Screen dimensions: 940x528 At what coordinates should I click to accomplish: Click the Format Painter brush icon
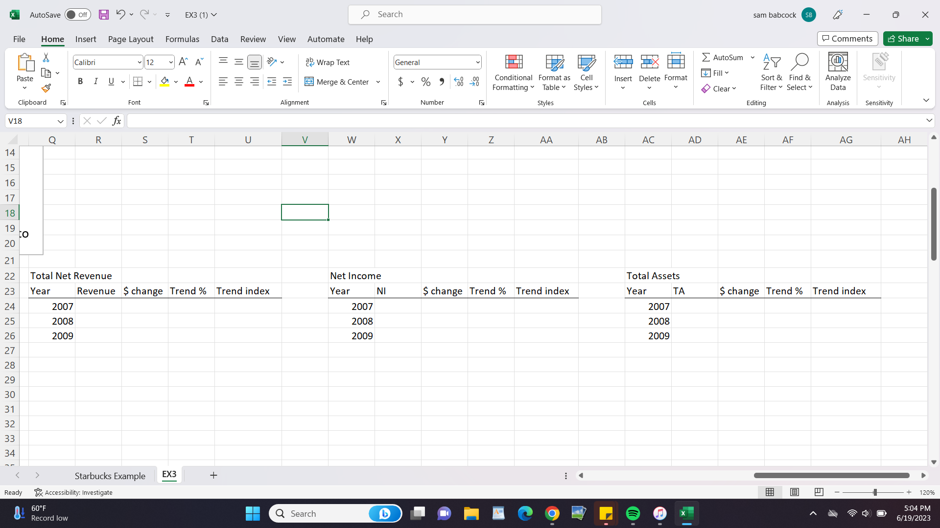pyautogui.click(x=46, y=88)
